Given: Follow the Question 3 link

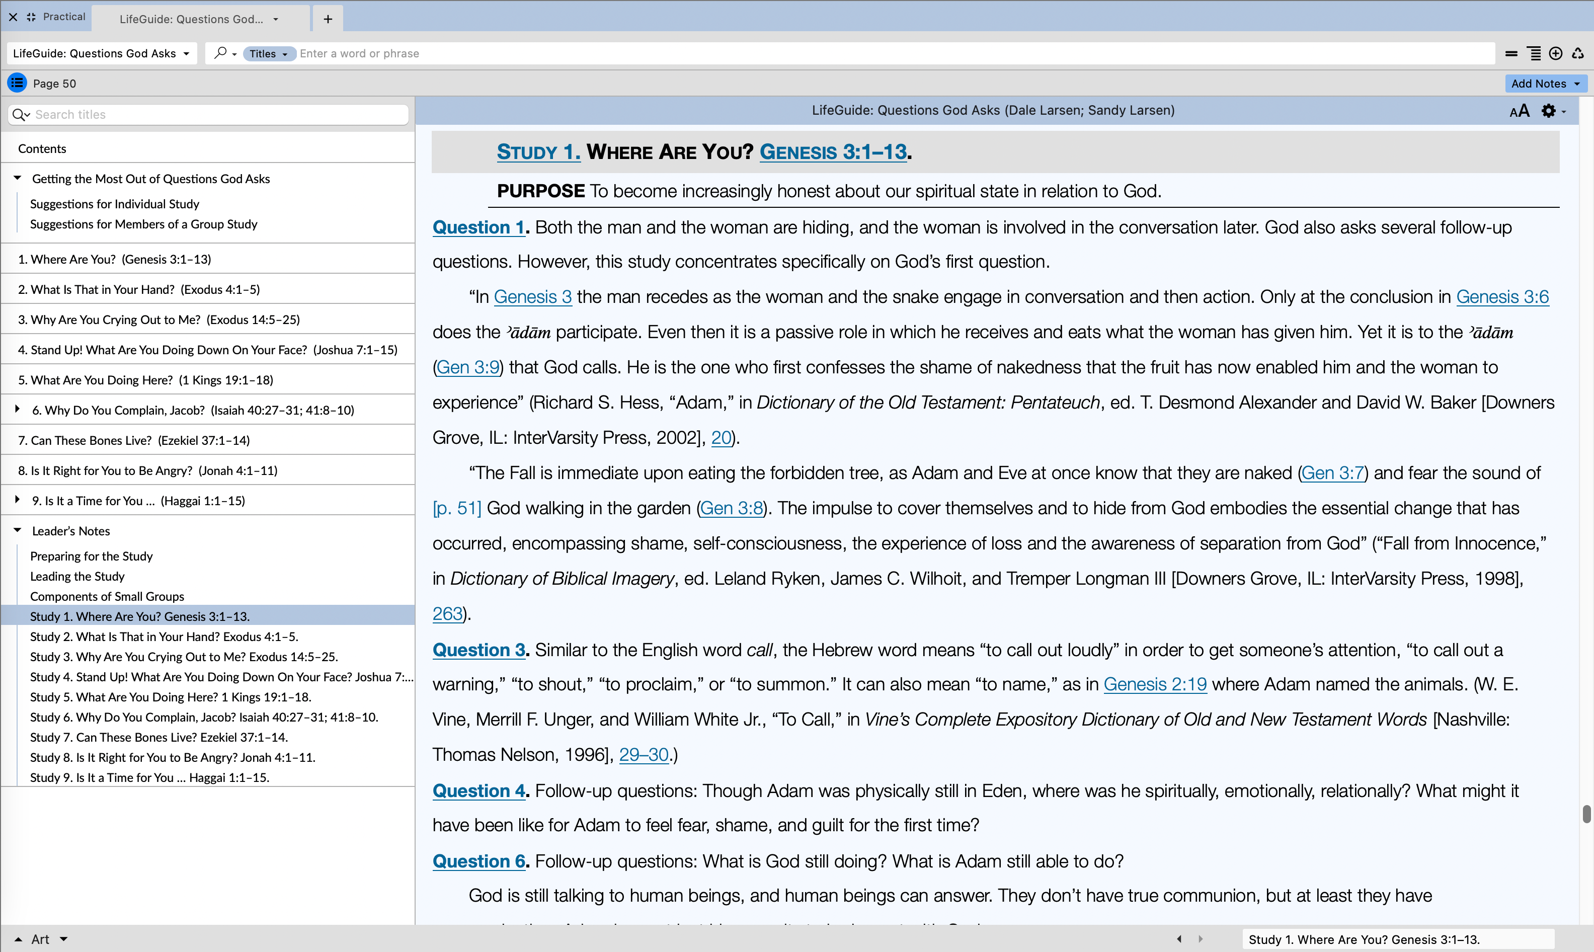Looking at the screenshot, I should pos(479,650).
